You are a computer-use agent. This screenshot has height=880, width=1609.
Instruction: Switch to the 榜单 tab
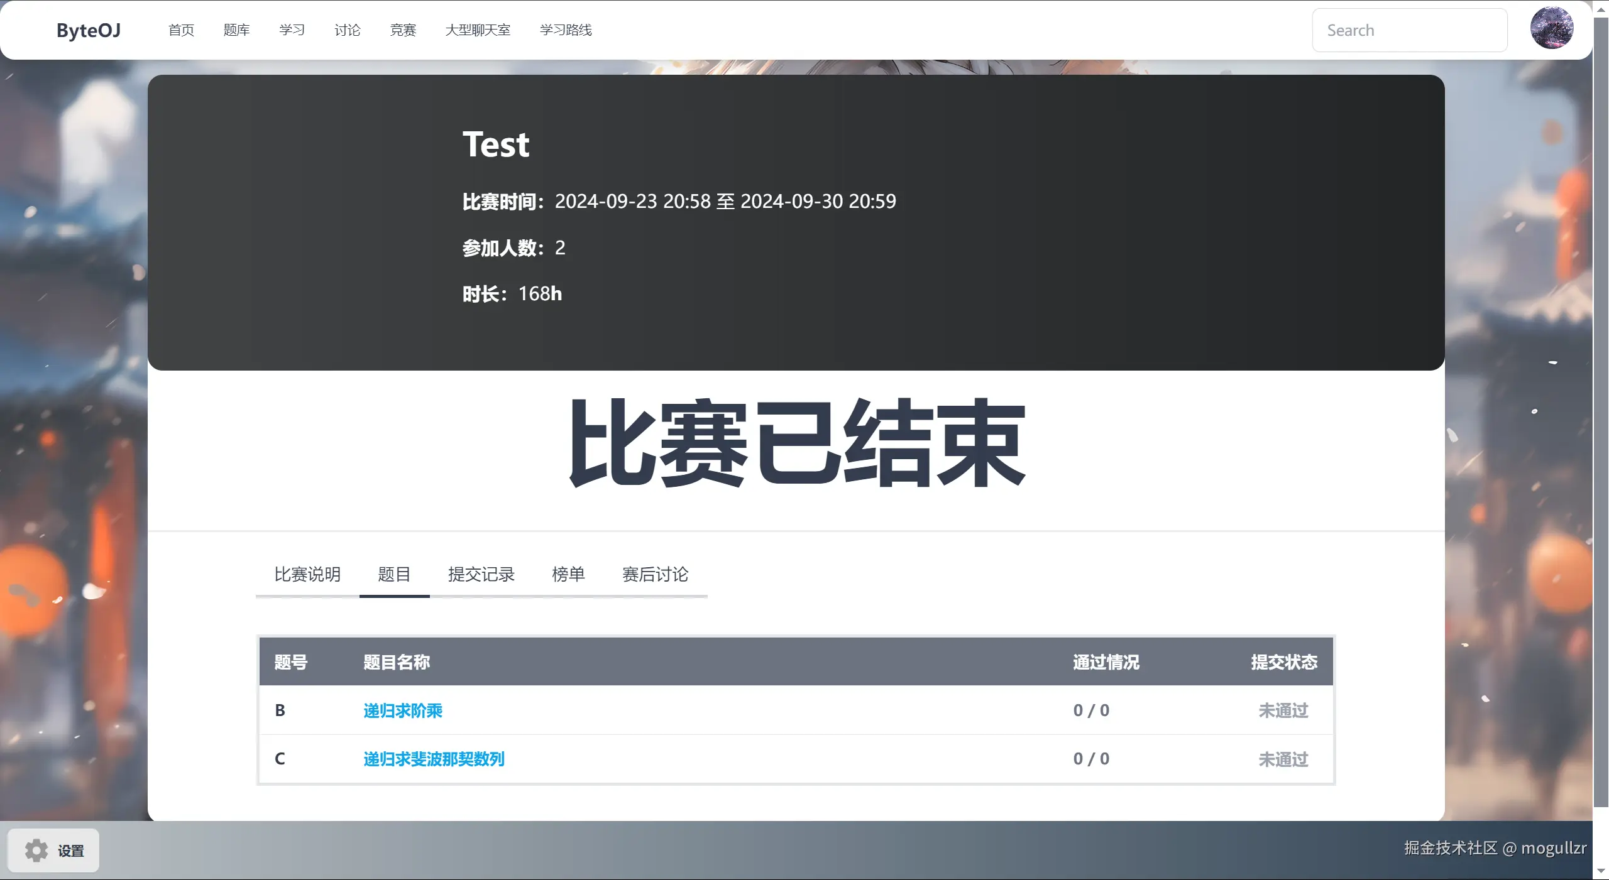tap(569, 575)
